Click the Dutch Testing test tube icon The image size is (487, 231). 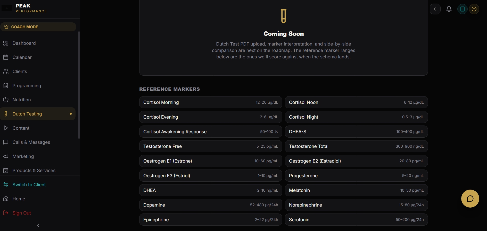[6, 114]
